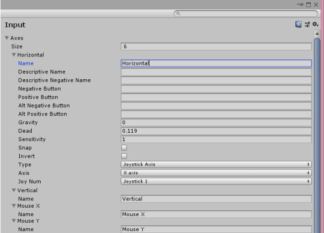
Task: Focus the search field at top
Action: (245, 13)
